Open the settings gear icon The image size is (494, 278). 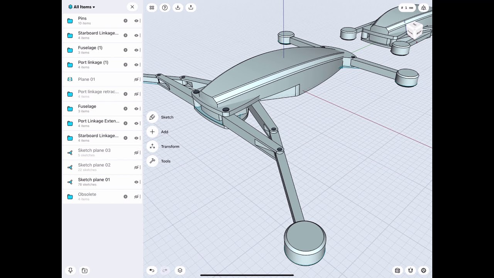tap(424, 270)
